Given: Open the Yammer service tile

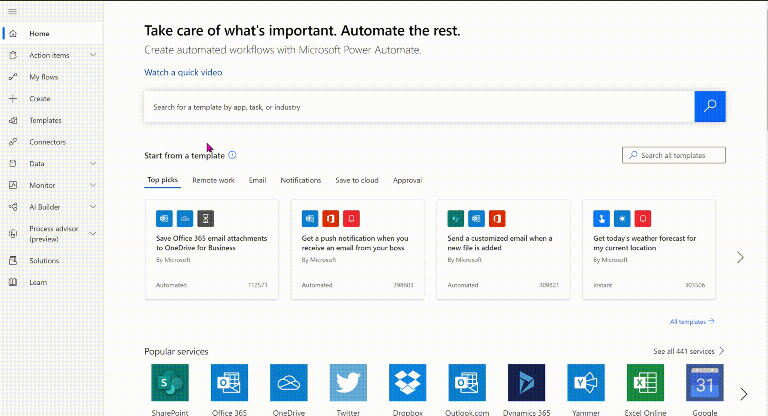Looking at the screenshot, I should coord(586,382).
